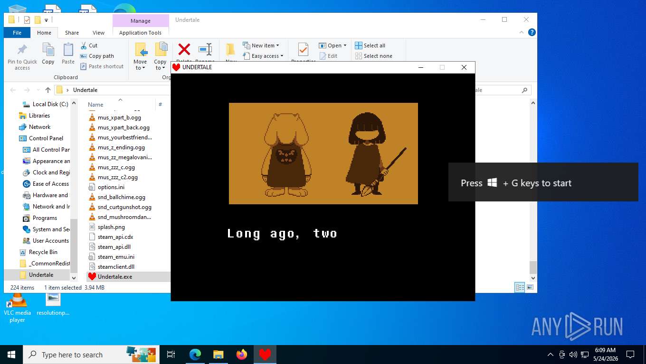
Task: Select Recycle Bin in navigation pane
Action: click(x=38, y=252)
